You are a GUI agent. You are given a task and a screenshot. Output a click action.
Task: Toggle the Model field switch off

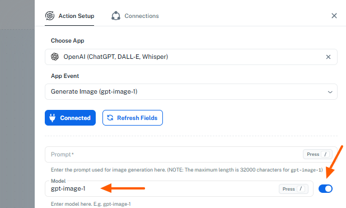(x=325, y=189)
